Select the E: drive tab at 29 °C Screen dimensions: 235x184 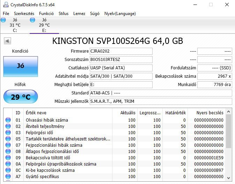point(44,25)
